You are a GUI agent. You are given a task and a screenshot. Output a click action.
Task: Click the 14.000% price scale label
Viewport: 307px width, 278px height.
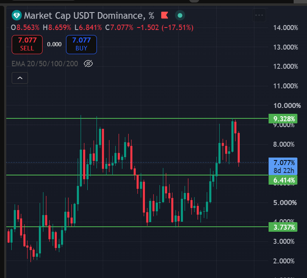(x=286, y=28)
